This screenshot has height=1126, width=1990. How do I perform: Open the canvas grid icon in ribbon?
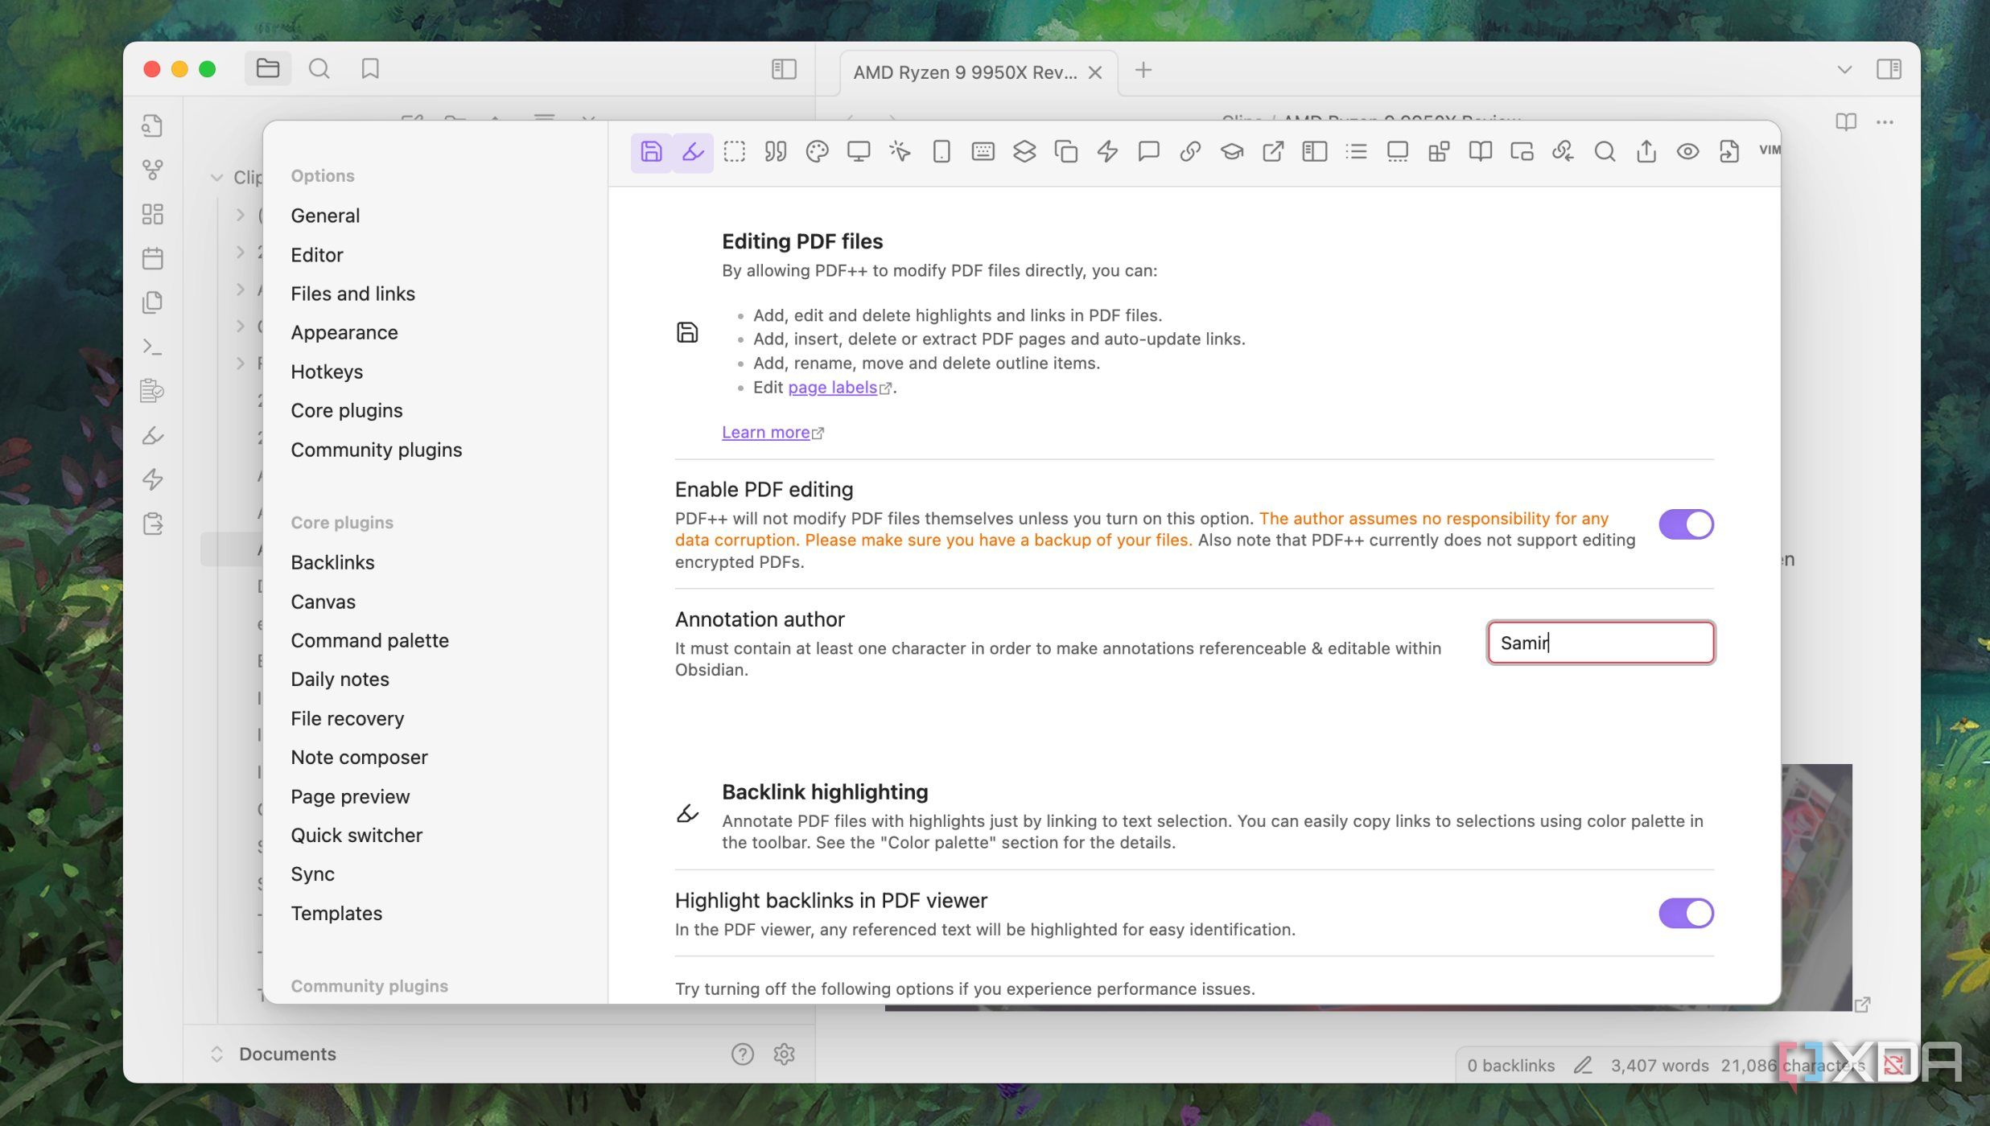pos(152,214)
